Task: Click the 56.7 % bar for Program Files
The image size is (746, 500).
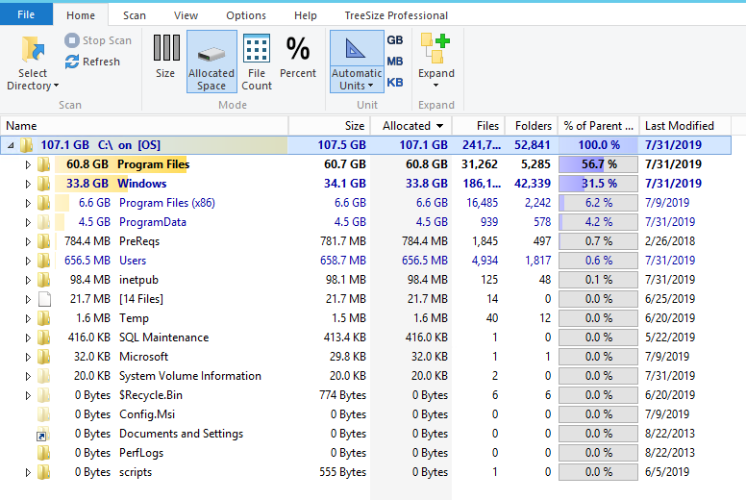Action: pos(599,164)
